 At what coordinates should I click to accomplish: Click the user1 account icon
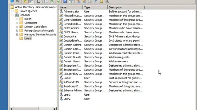[x=61, y=94]
